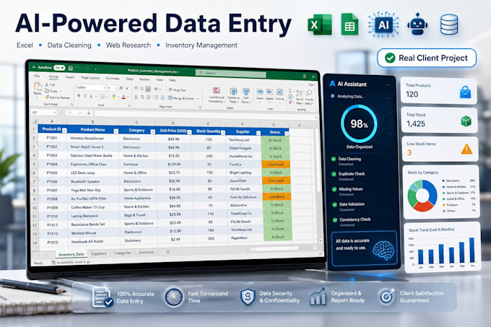The image size is (491, 327).
Task: Select the Format Painter brush
Action: tap(57, 97)
